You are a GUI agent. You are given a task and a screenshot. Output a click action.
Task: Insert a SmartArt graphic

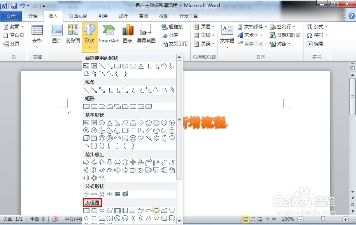pyautogui.click(x=109, y=35)
